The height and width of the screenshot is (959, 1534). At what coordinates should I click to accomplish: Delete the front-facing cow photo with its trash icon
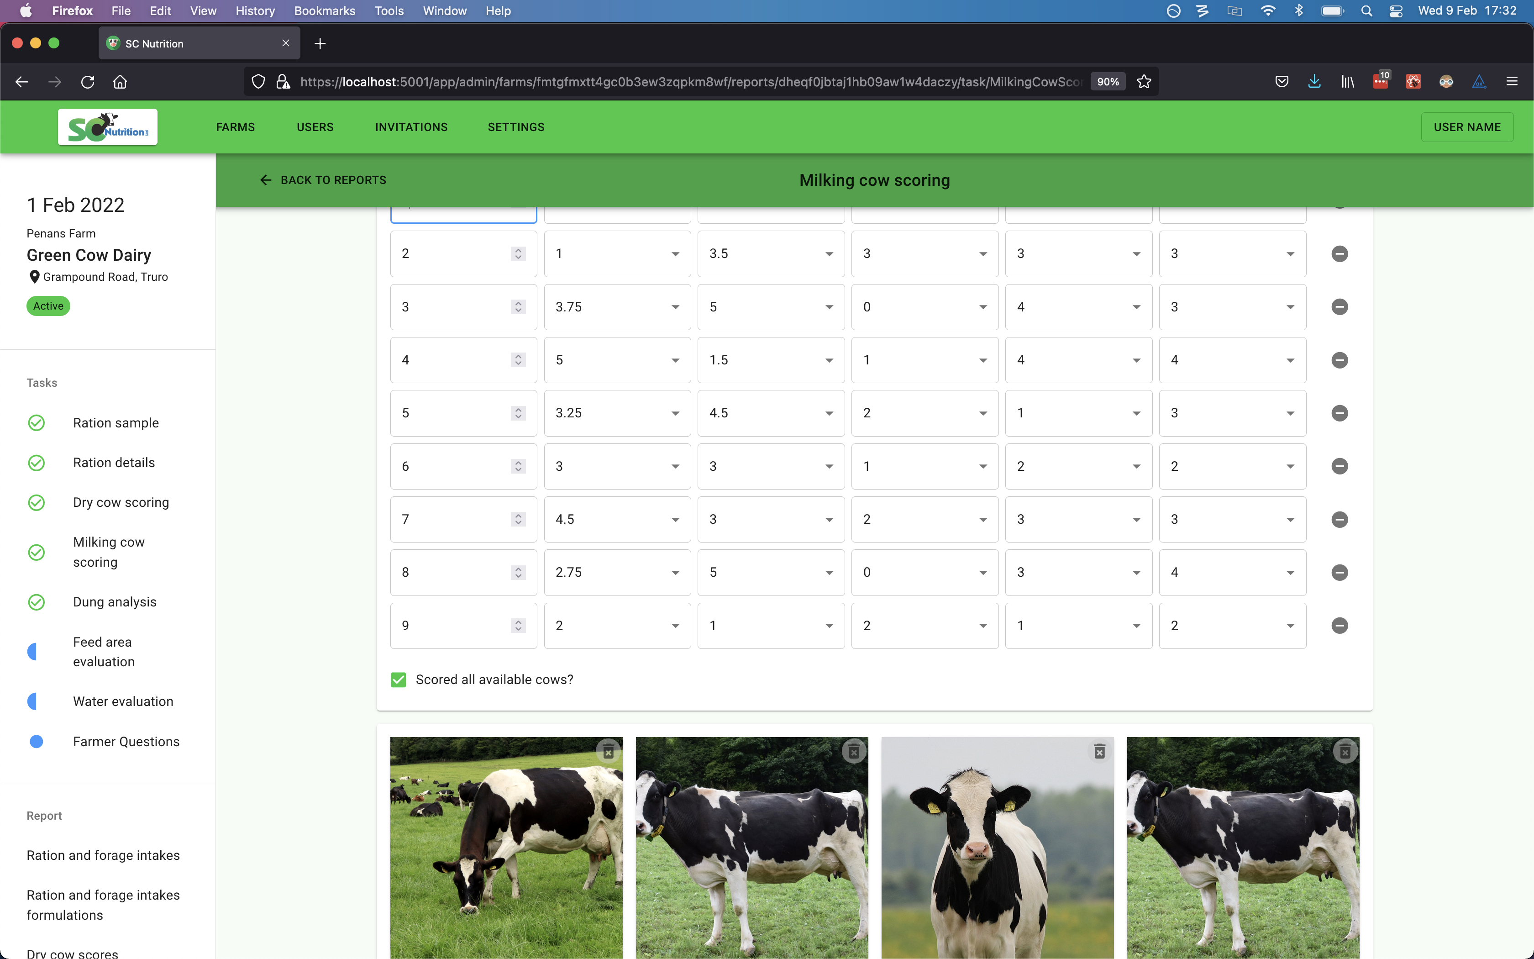coord(1099,752)
